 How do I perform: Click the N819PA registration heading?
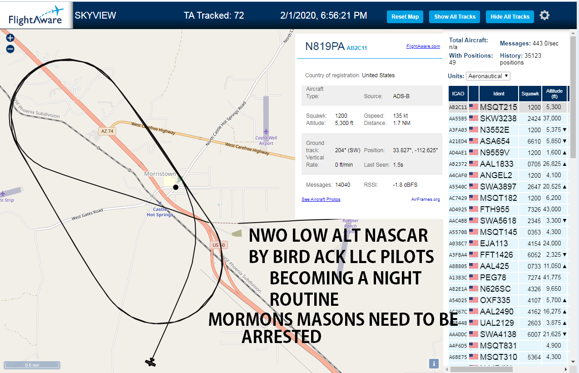click(x=325, y=46)
